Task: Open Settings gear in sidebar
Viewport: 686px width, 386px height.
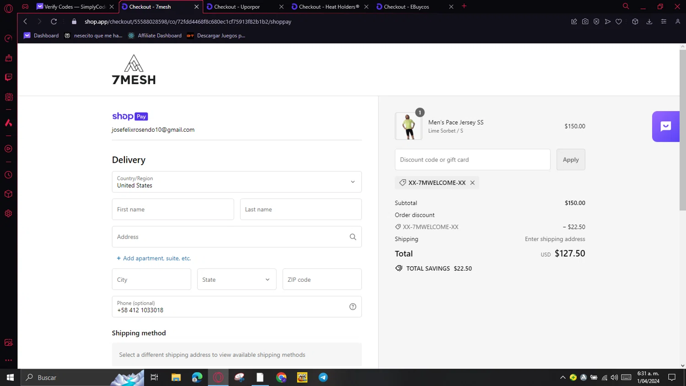Action: click(x=8, y=214)
